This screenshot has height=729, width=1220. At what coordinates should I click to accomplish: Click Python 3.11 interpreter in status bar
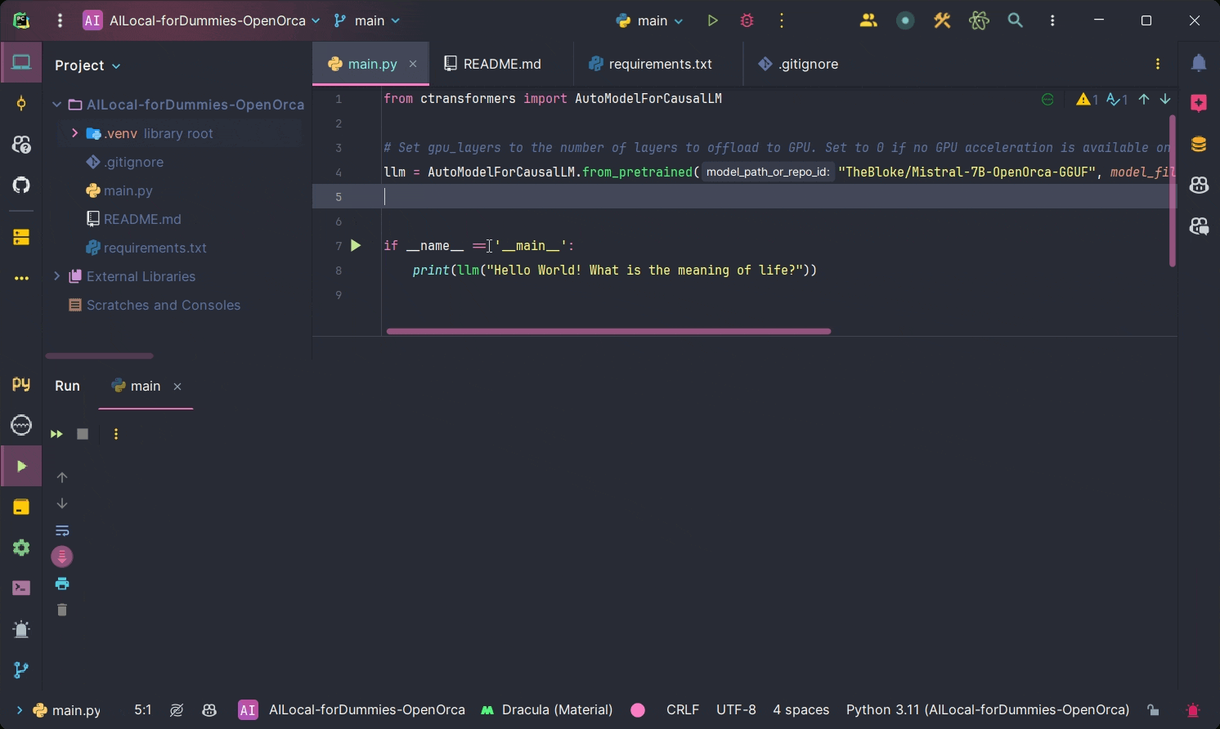pyautogui.click(x=988, y=709)
